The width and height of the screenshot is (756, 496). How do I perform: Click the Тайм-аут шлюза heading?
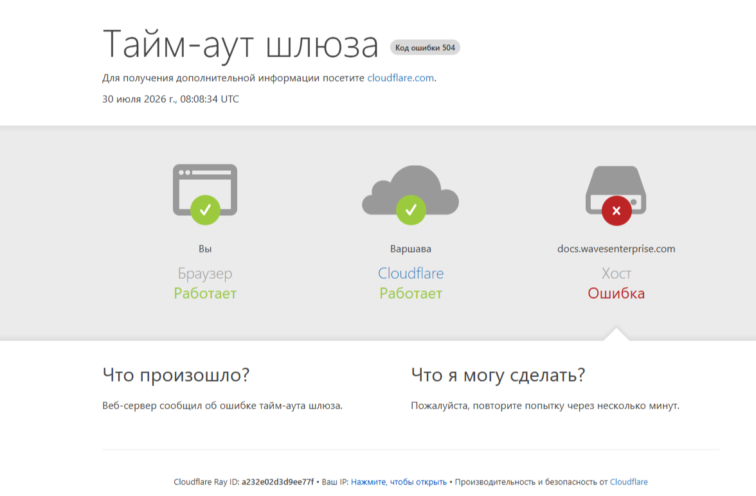240,45
